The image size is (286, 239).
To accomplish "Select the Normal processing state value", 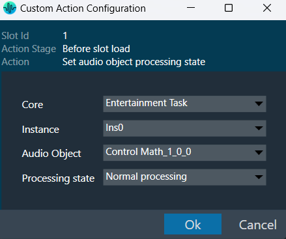I will (184, 177).
